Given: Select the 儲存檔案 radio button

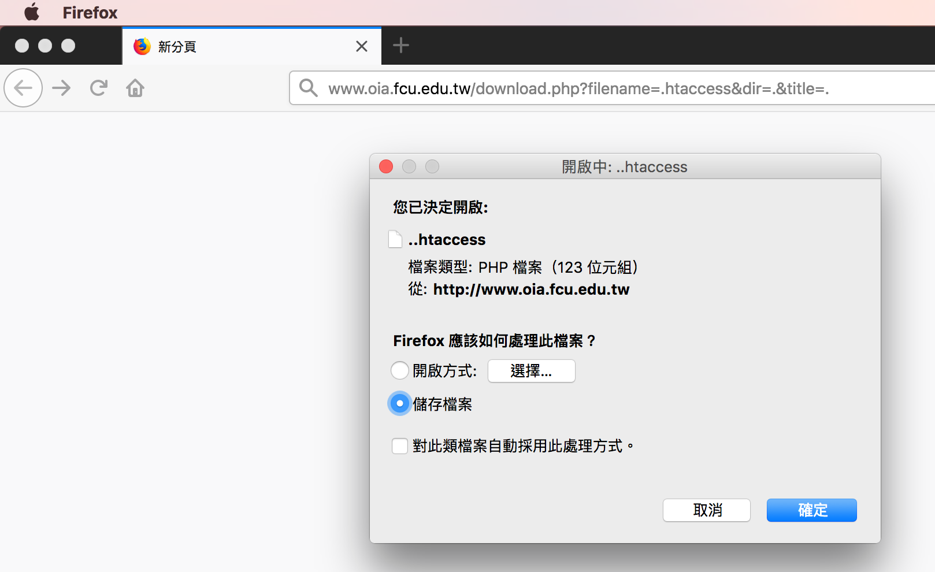Looking at the screenshot, I should click(x=400, y=404).
